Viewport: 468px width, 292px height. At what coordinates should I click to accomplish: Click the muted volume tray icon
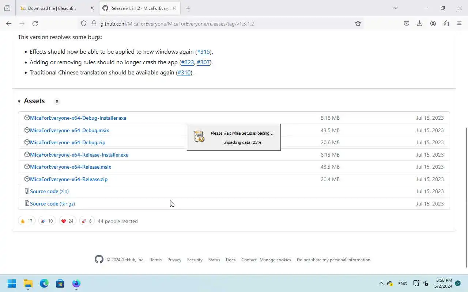tap(426, 284)
